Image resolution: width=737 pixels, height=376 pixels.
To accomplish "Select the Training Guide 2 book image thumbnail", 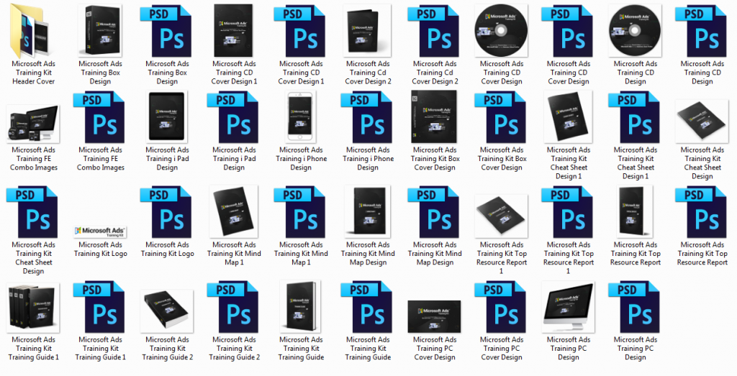I will pos(167,311).
